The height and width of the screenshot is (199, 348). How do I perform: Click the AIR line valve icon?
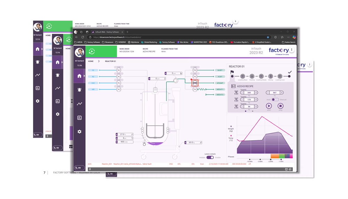(x=119, y=89)
